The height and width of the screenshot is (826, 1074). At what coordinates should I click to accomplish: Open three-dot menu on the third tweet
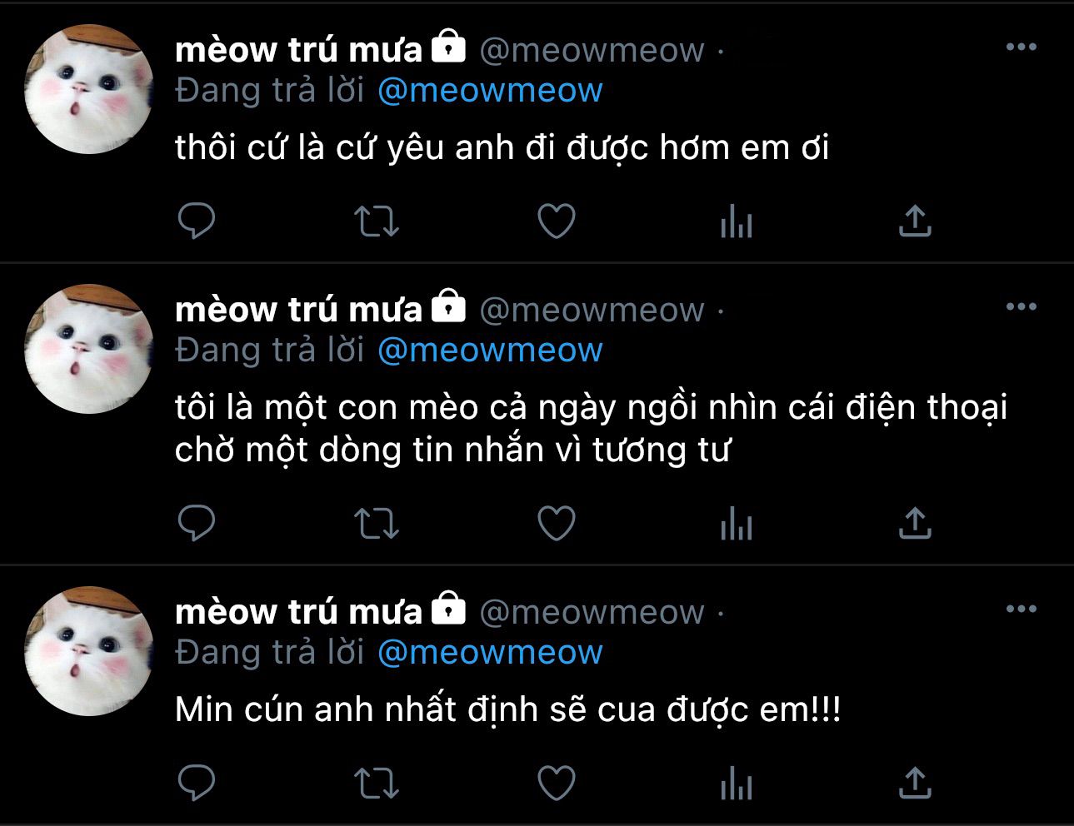[1022, 609]
